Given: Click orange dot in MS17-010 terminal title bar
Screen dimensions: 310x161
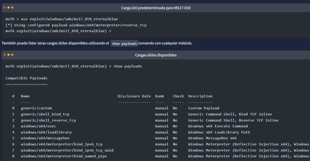Looking at the screenshot, I should point(12,8).
